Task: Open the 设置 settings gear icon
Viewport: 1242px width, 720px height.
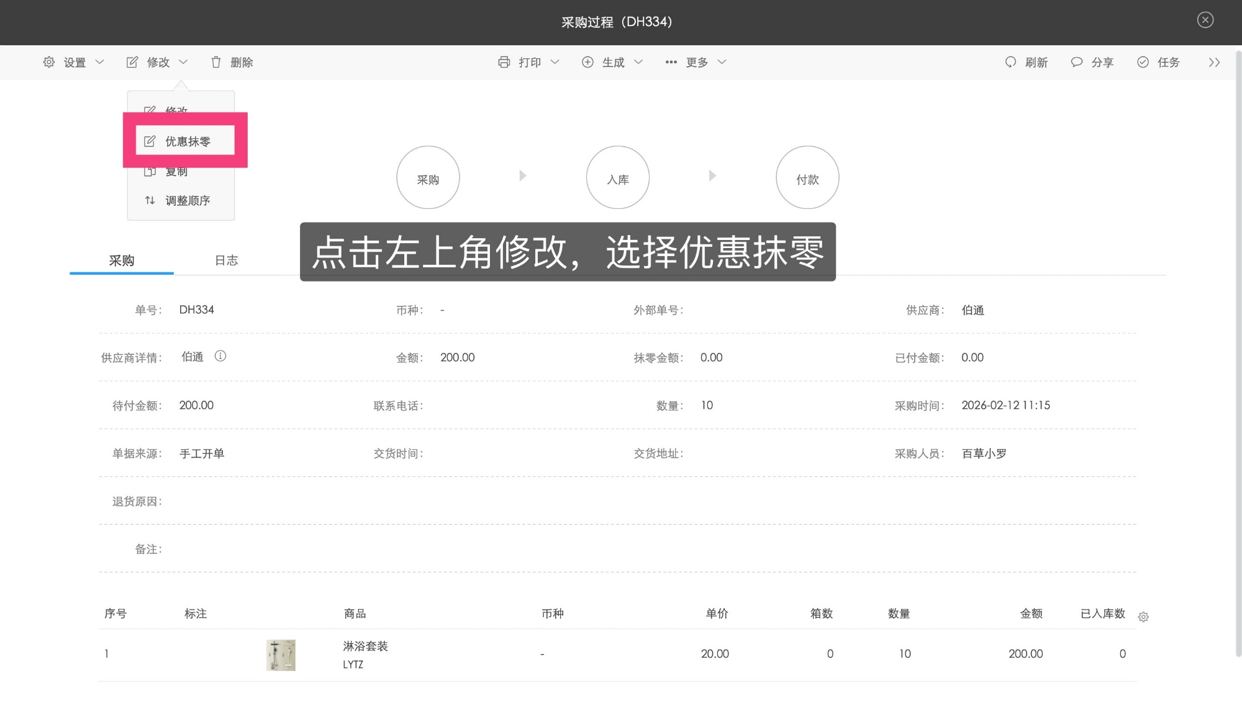Action: tap(49, 62)
